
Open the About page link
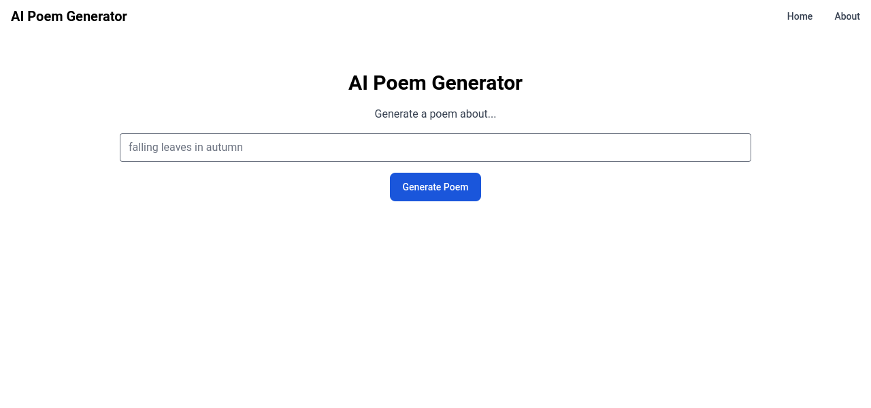(x=847, y=16)
